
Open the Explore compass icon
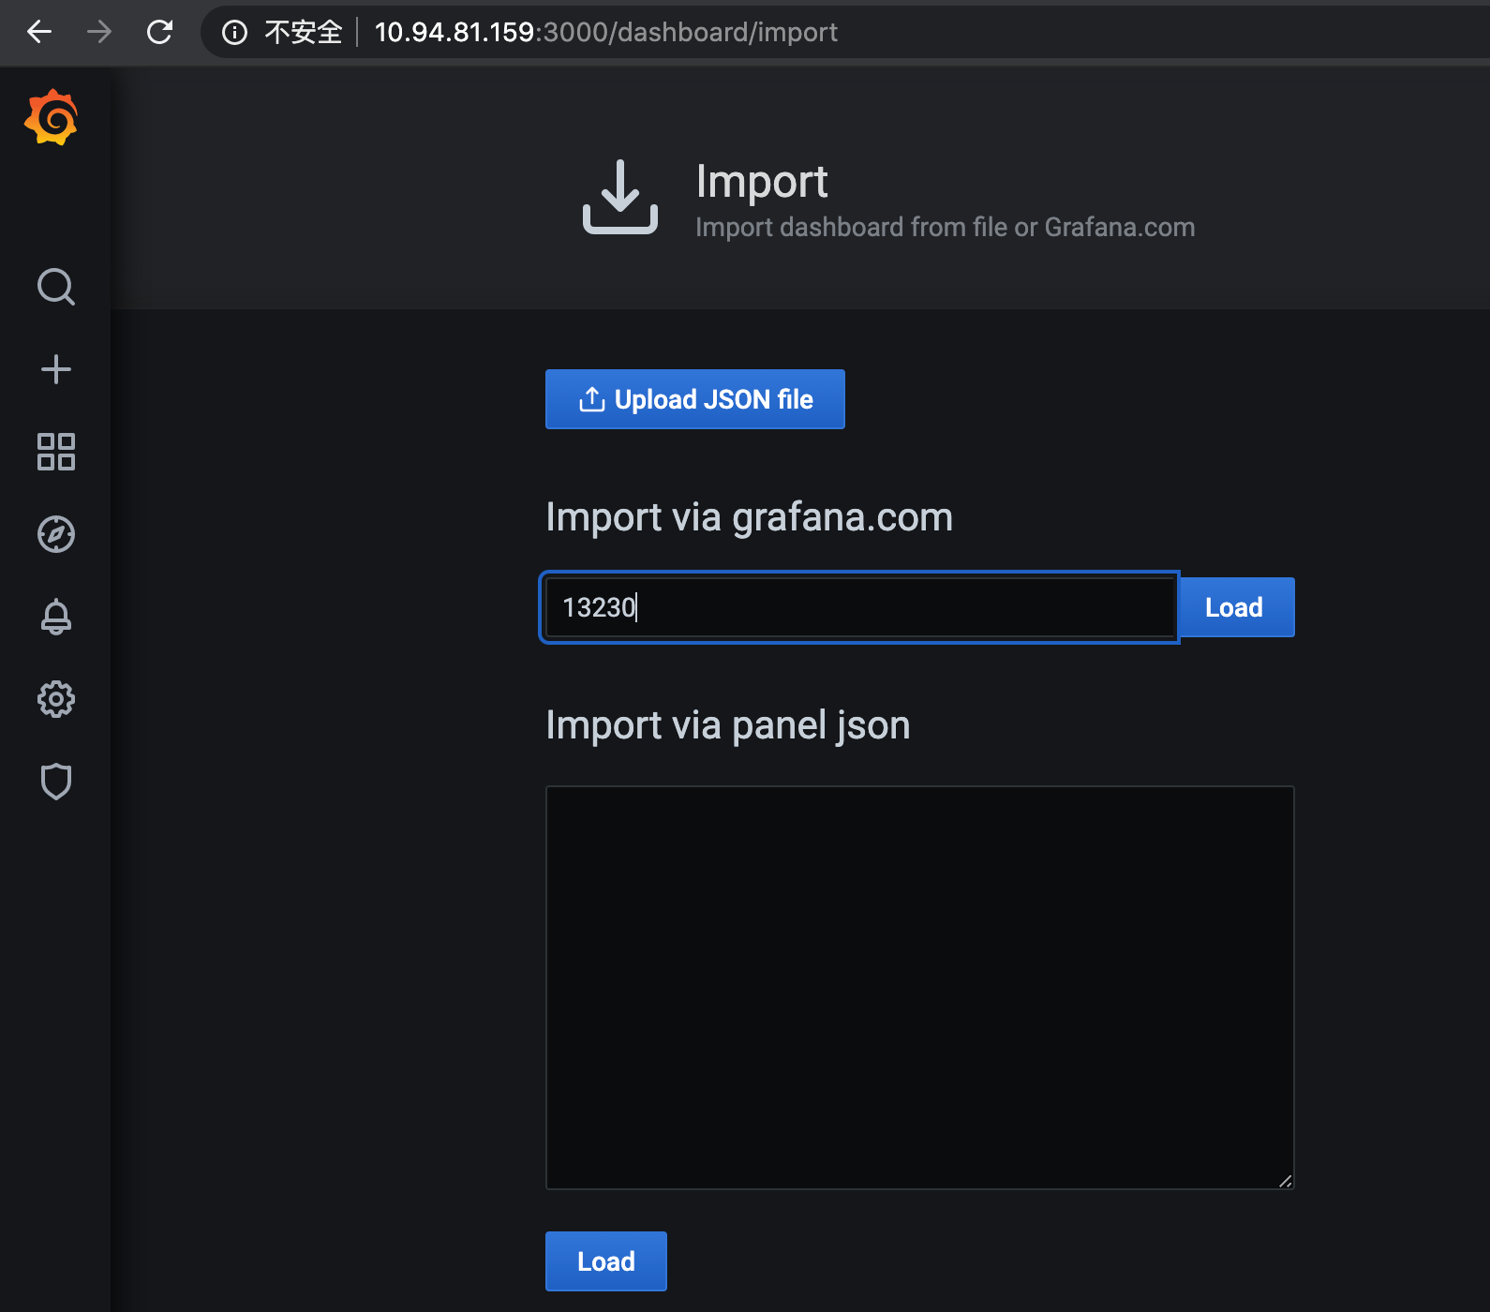coord(56,534)
